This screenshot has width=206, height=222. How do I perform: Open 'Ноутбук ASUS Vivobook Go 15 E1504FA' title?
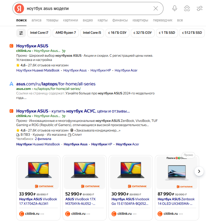click(x=130, y=201)
